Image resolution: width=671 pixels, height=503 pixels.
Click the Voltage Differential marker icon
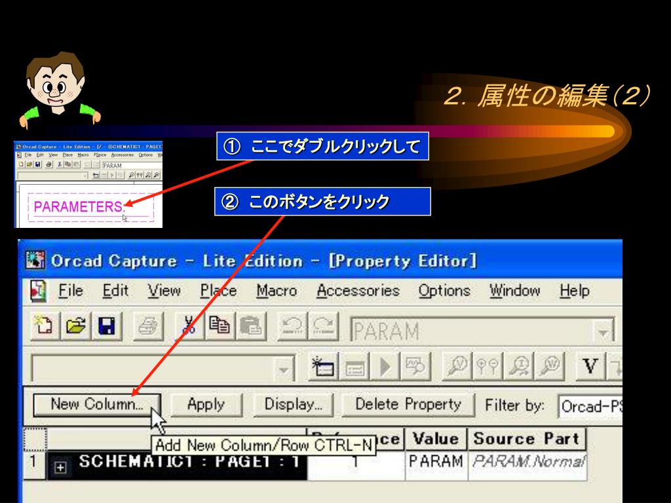click(488, 367)
